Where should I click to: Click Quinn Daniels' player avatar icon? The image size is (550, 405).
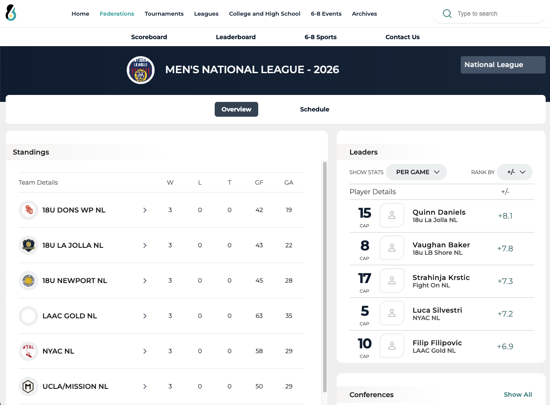point(392,215)
